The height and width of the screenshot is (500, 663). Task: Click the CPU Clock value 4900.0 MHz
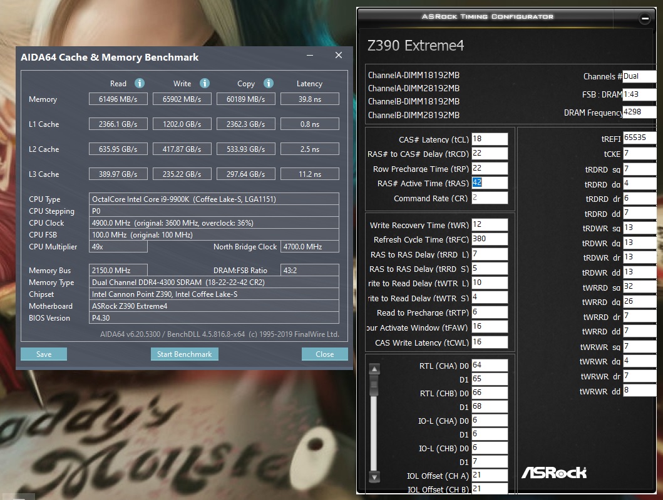214,222
